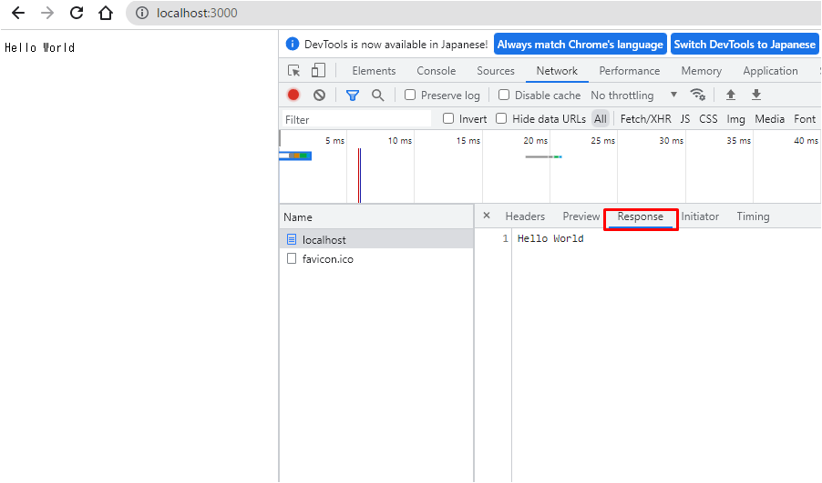Select the All request type filter

click(x=601, y=119)
